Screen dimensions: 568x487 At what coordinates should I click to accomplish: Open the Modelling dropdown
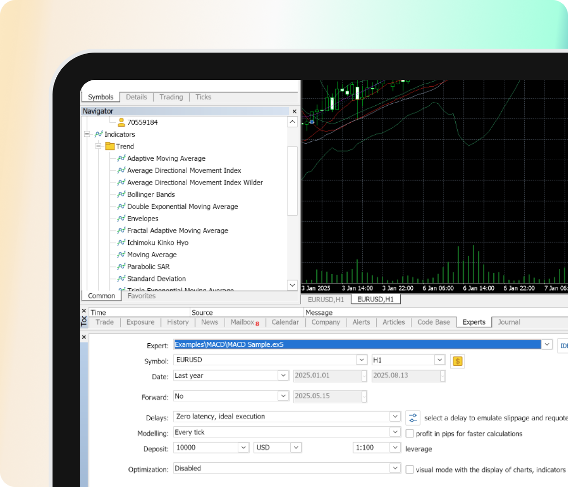point(395,432)
